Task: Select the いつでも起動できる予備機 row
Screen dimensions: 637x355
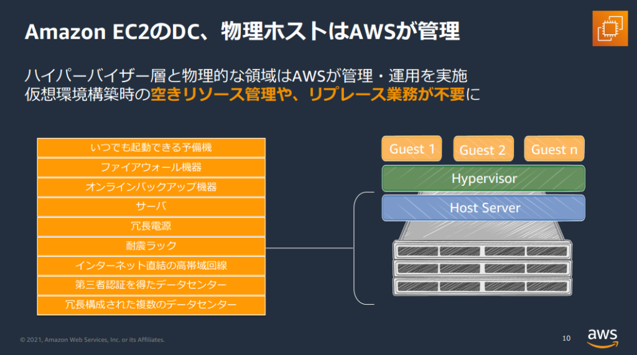Action: [x=151, y=148]
